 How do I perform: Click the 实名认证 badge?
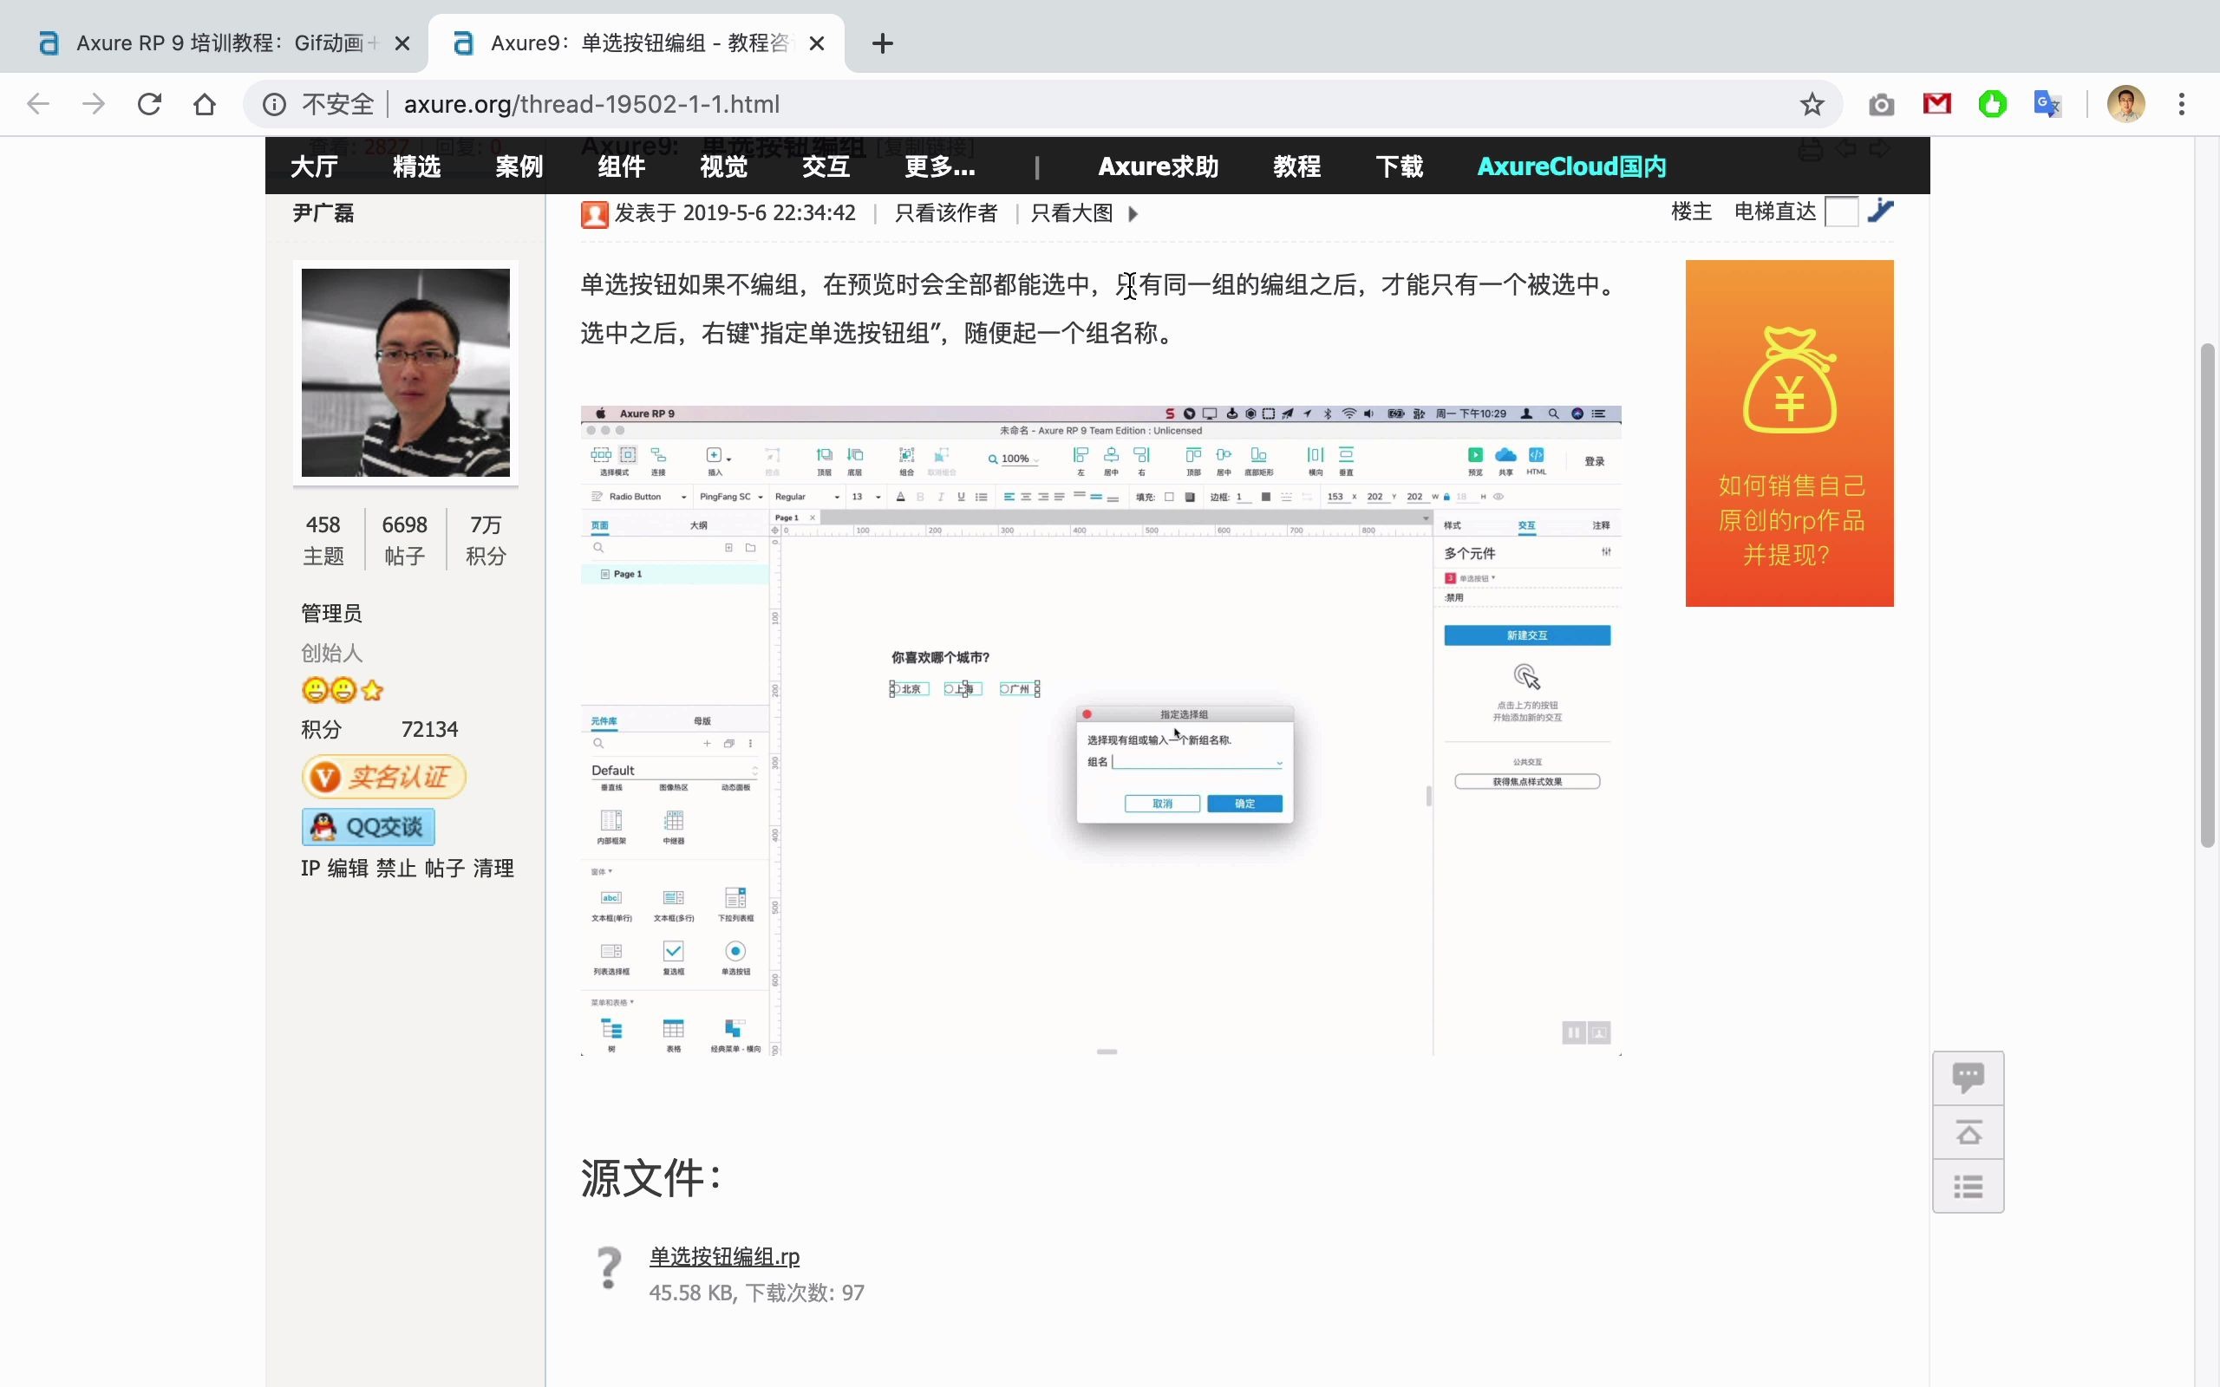click(383, 777)
